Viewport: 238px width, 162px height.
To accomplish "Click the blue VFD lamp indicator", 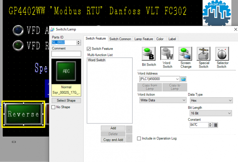I will click(18, 30).
